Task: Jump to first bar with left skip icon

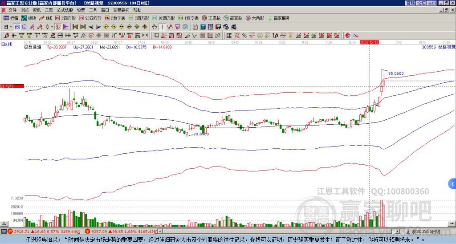Action: 75,27
